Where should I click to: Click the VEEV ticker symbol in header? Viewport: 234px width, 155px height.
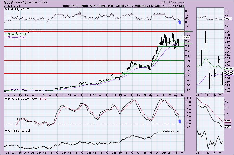coord(9,2)
